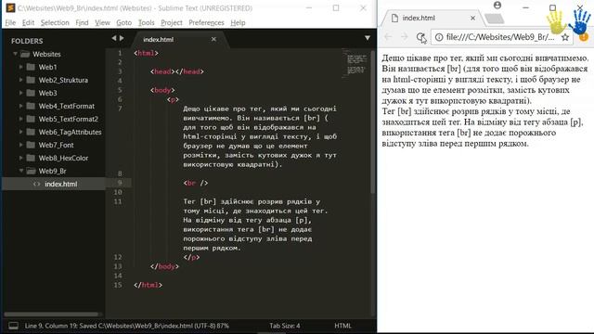
Task: Open the Goto menu
Action: click(x=123, y=22)
